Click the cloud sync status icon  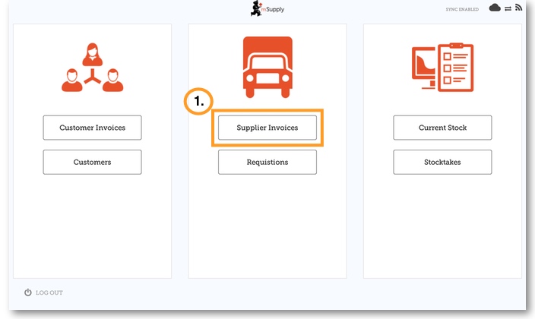pos(495,8)
